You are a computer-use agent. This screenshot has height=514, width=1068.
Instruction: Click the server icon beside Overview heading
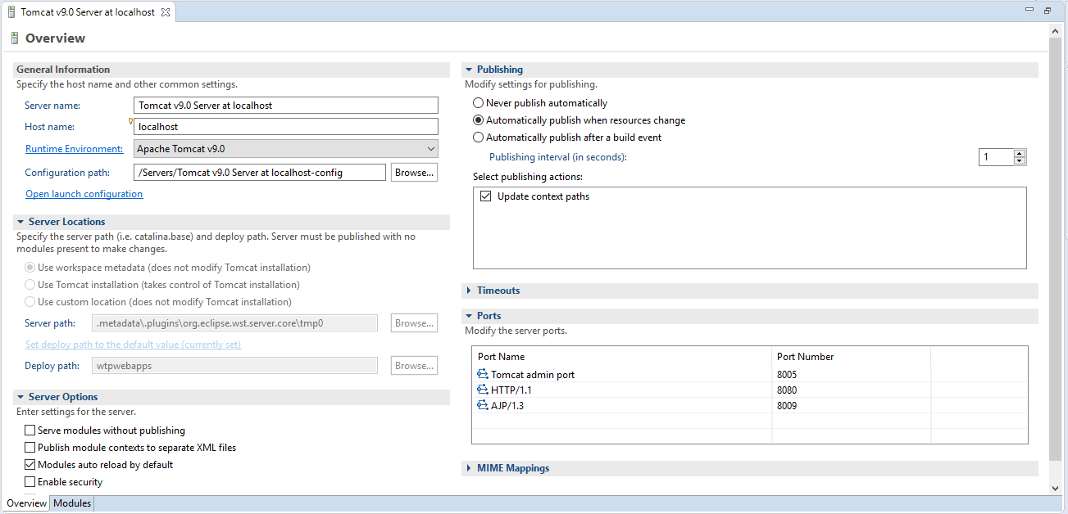[x=14, y=38]
